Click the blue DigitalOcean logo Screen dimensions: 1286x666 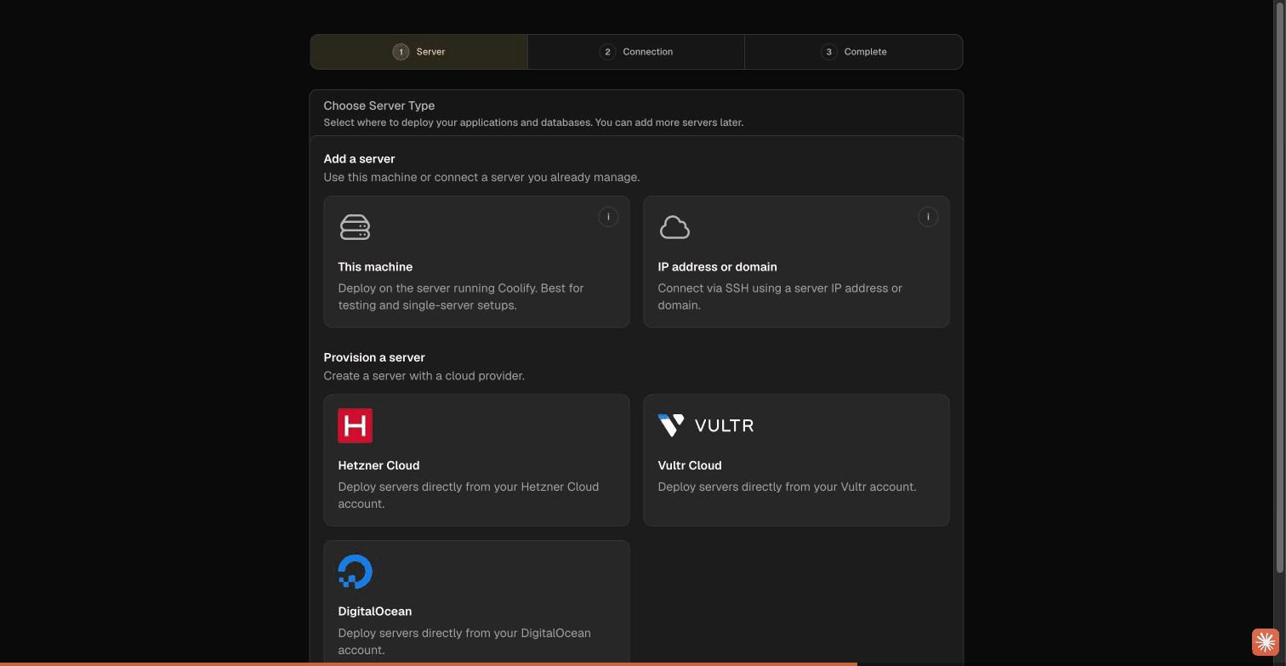pyautogui.click(x=355, y=572)
